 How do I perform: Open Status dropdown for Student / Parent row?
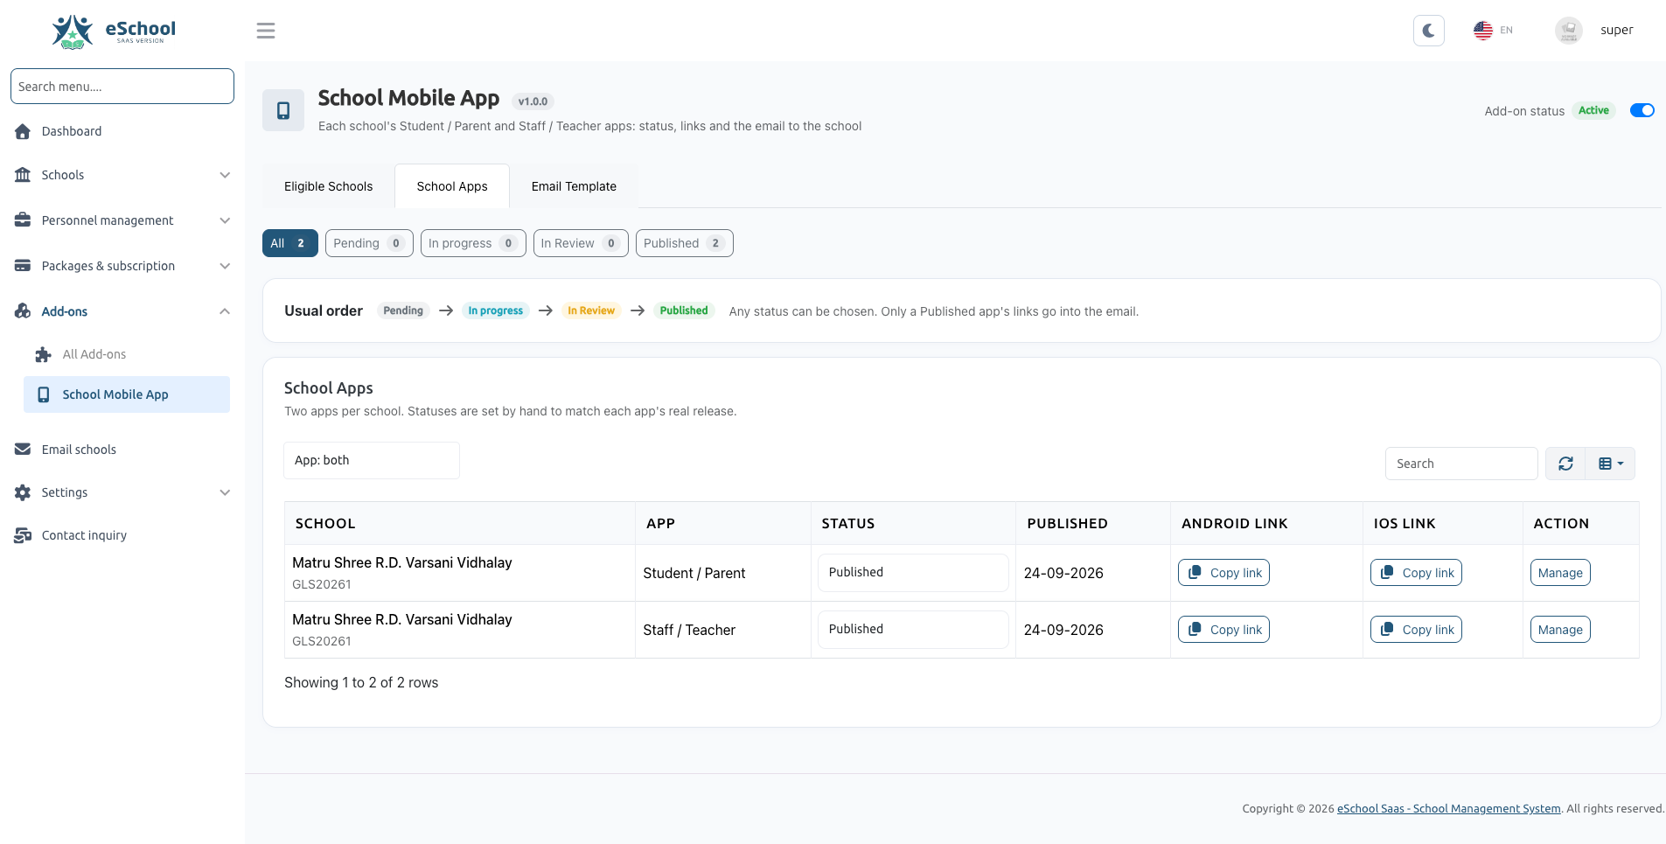[913, 573]
